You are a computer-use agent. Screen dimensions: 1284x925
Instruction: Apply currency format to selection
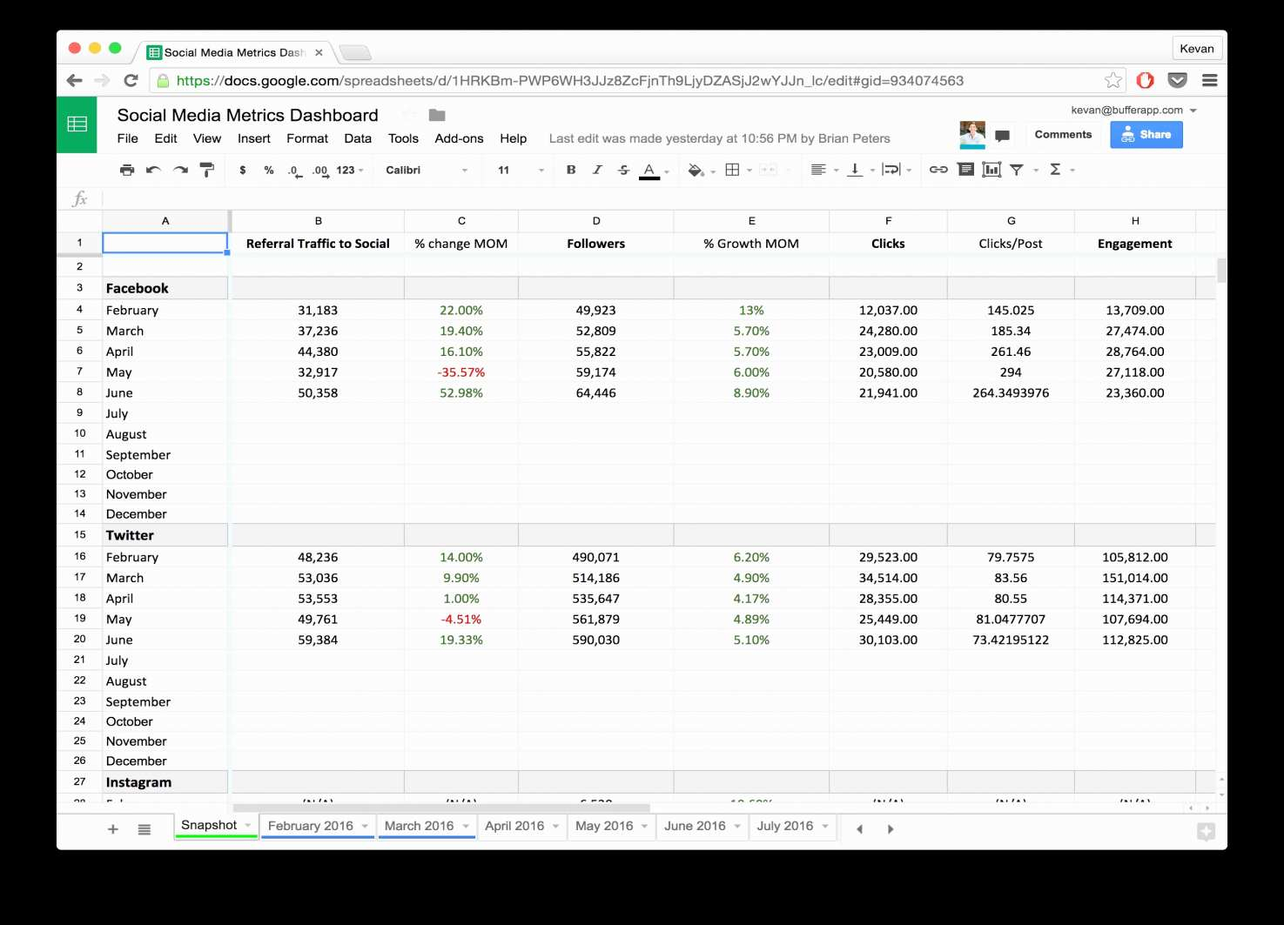(x=243, y=170)
